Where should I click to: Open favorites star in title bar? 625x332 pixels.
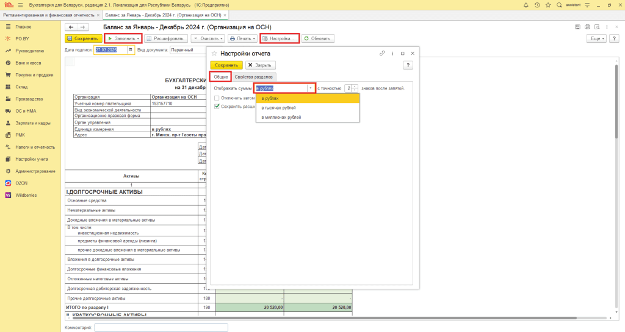pos(548,5)
